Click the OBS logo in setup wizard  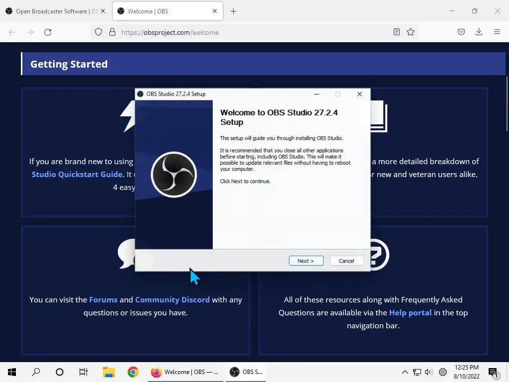pos(173,175)
